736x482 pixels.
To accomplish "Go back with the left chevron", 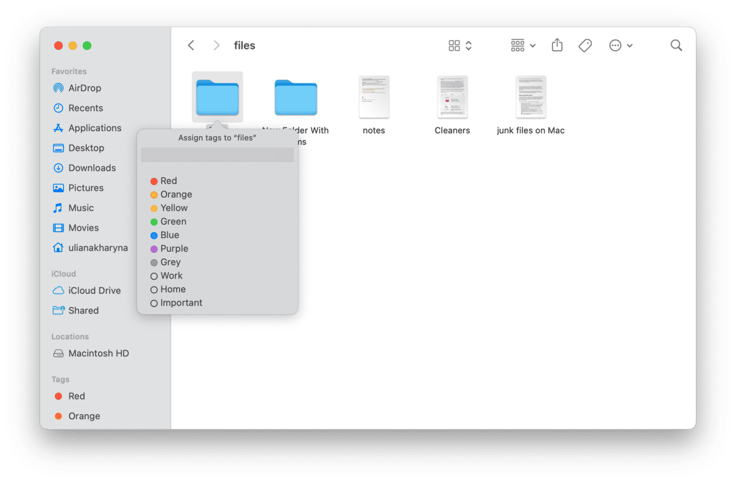I will coord(191,45).
